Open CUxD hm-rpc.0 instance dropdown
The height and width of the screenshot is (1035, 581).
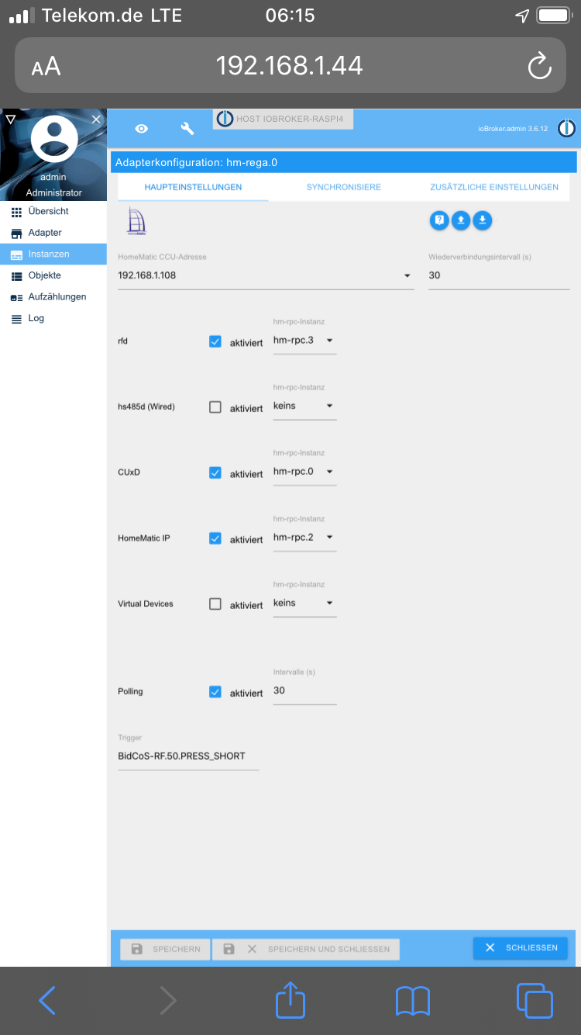pos(305,472)
